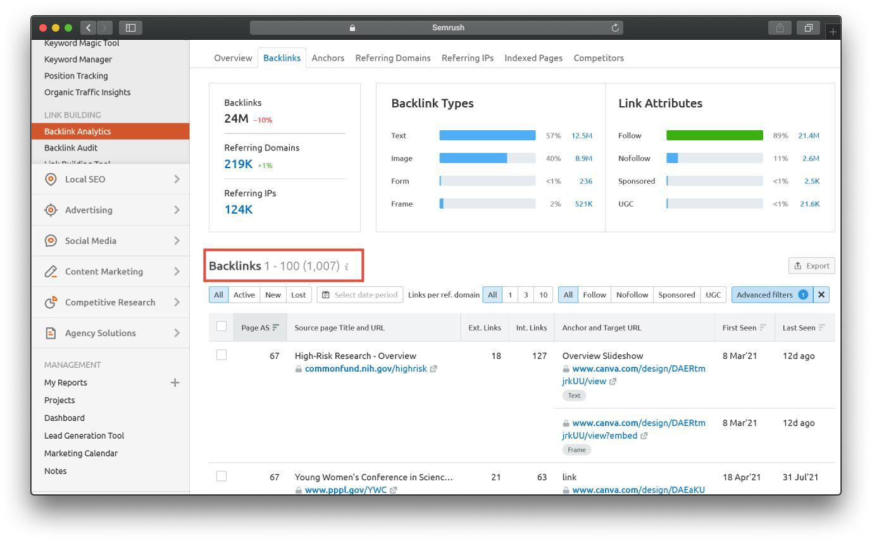Export the backlinks list
Image resolution: width=872 pixels, height=541 pixels.
pyautogui.click(x=811, y=266)
